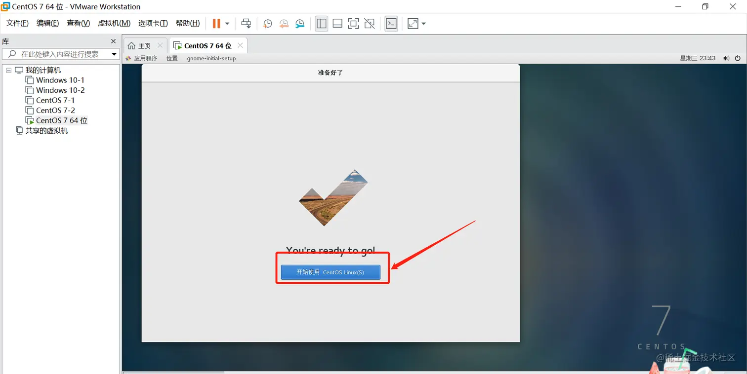Restore down the VMware Workstation window
747x374 pixels.
705,6
